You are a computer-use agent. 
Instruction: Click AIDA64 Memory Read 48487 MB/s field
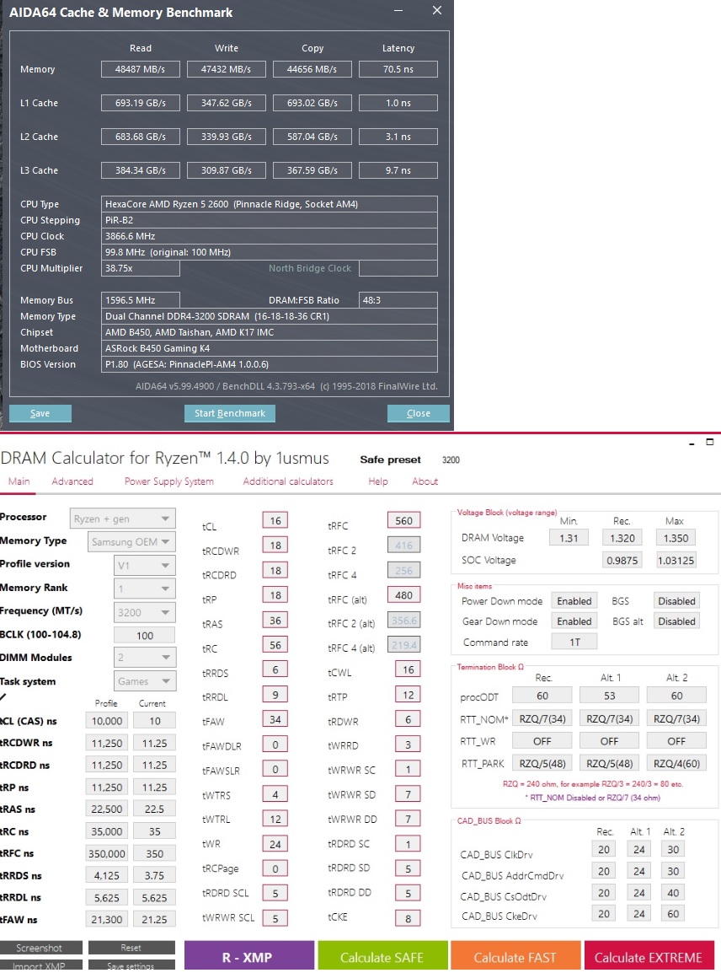(141, 69)
